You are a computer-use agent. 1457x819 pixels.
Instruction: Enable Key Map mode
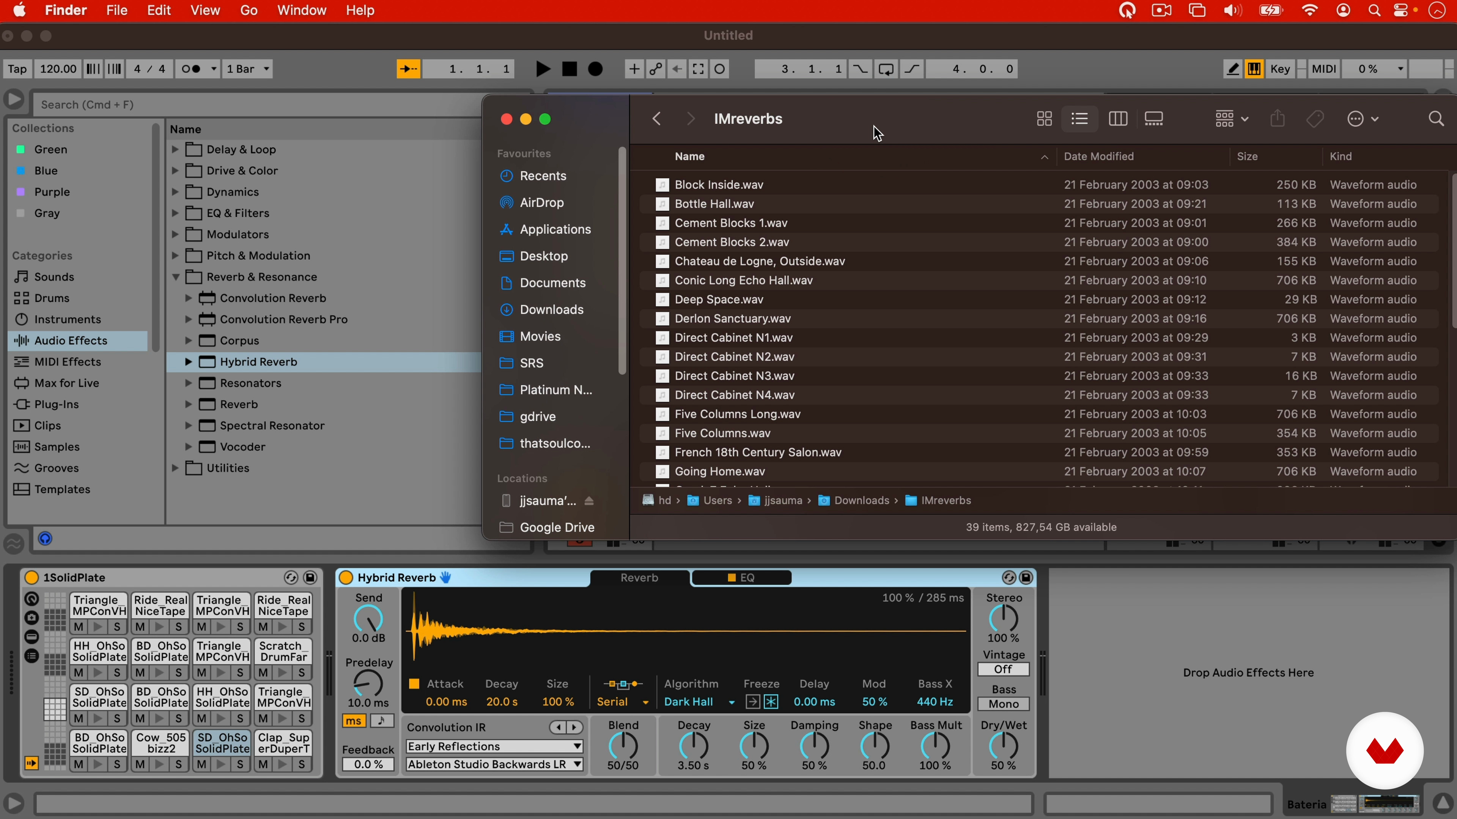[x=1280, y=69]
